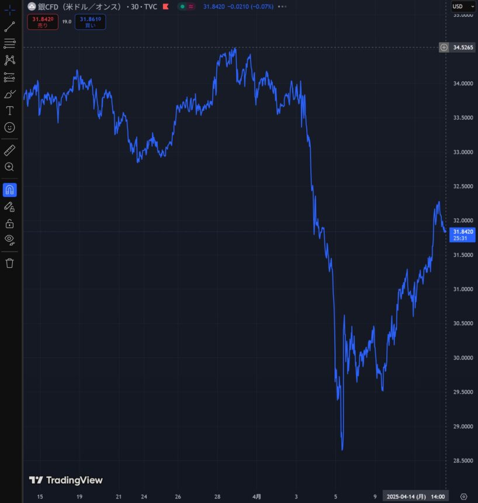Viewport: 478px width, 503px height.
Task: Toggle magnet mode off
Action: pyautogui.click(x=10, y=190)
